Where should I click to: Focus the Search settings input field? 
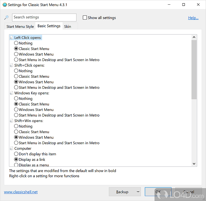click(x=44, y=17)
